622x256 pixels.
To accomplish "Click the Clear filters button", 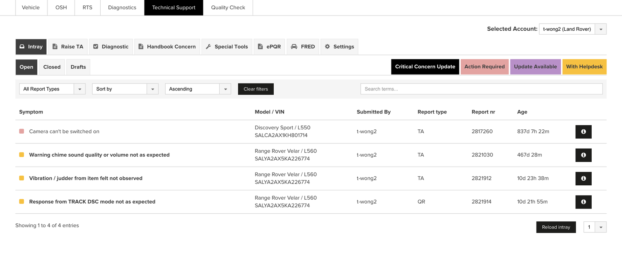I will pos(256,89).
